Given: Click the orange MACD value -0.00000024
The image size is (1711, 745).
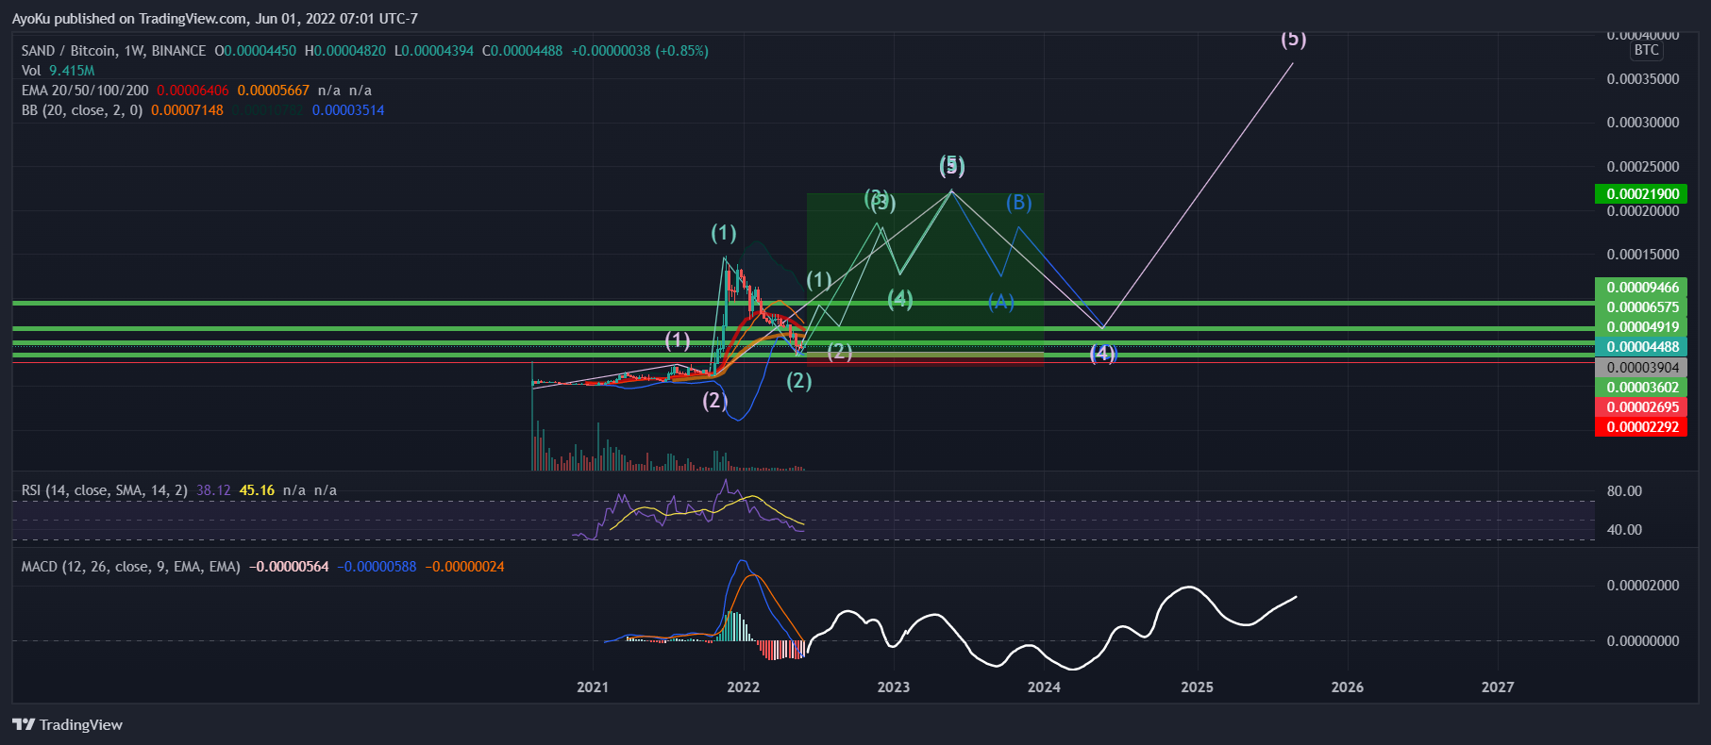Looking at the screenshot, I should [x=464, y=567].
